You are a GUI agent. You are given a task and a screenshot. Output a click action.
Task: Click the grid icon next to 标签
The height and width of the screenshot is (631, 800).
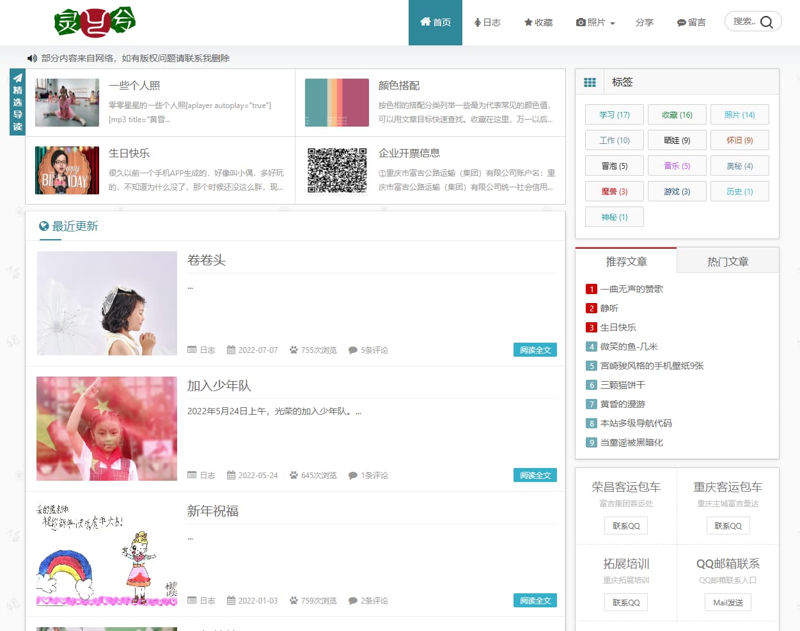pos(590,82)
